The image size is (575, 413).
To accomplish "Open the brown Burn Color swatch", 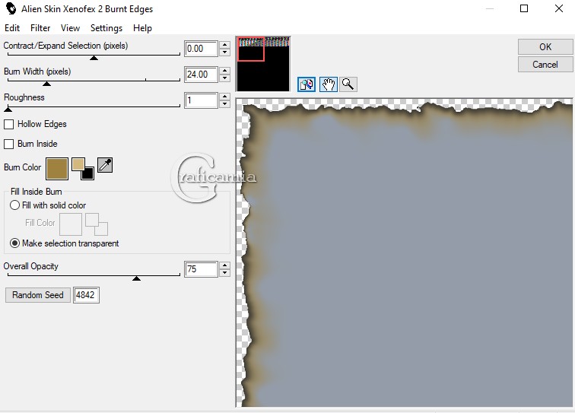I will (57, 169).
